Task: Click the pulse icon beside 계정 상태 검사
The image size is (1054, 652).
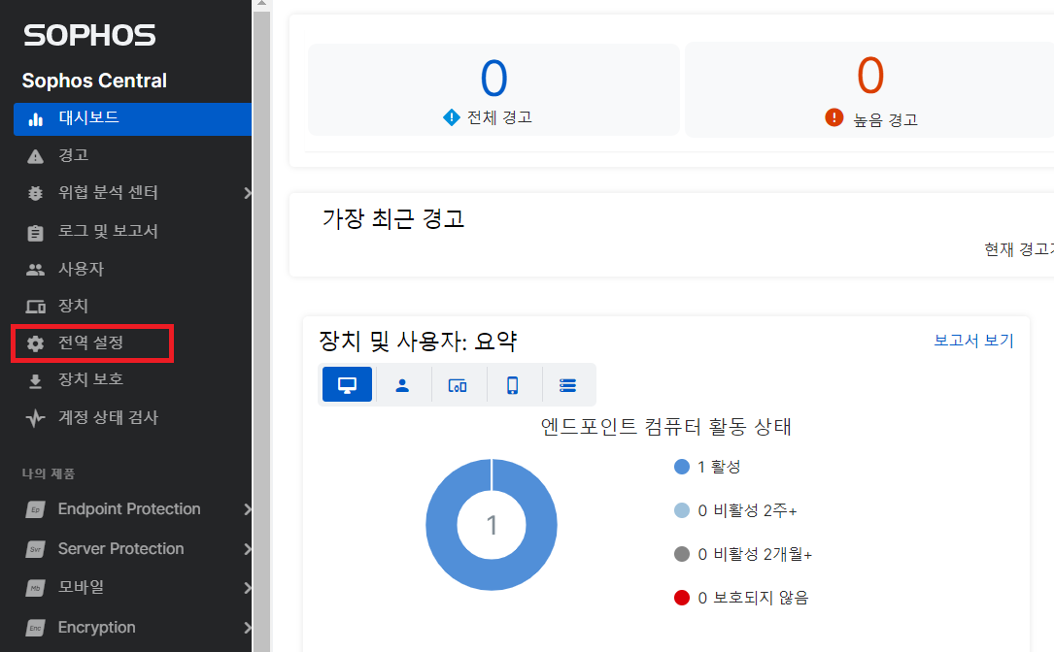Action: click(x=35, y=418)
